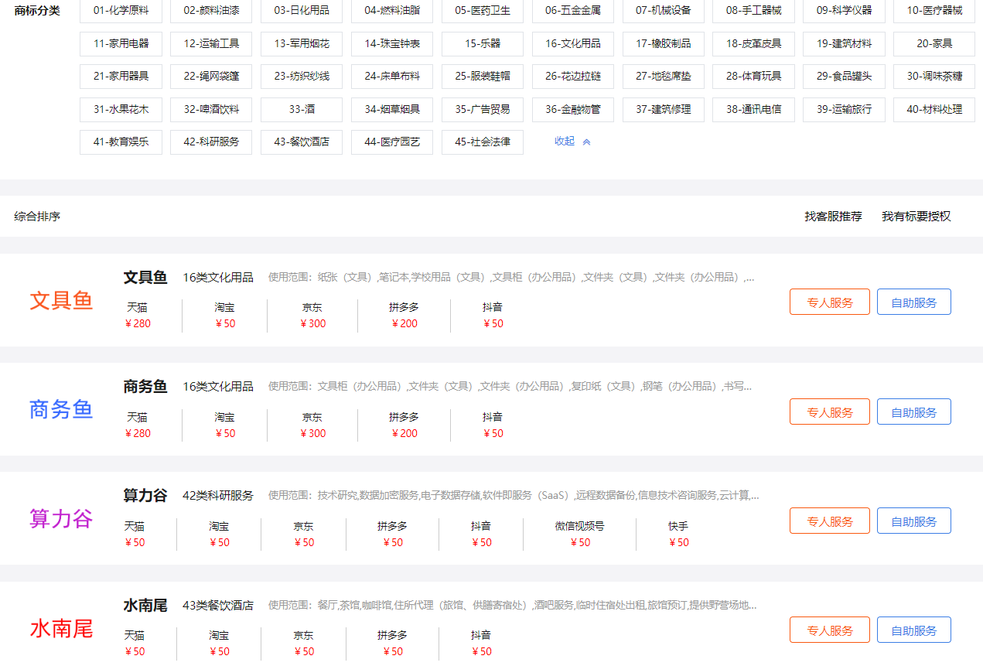
Task: Click 自助服务 for 文具鱼 trademark
Action: 913,302
